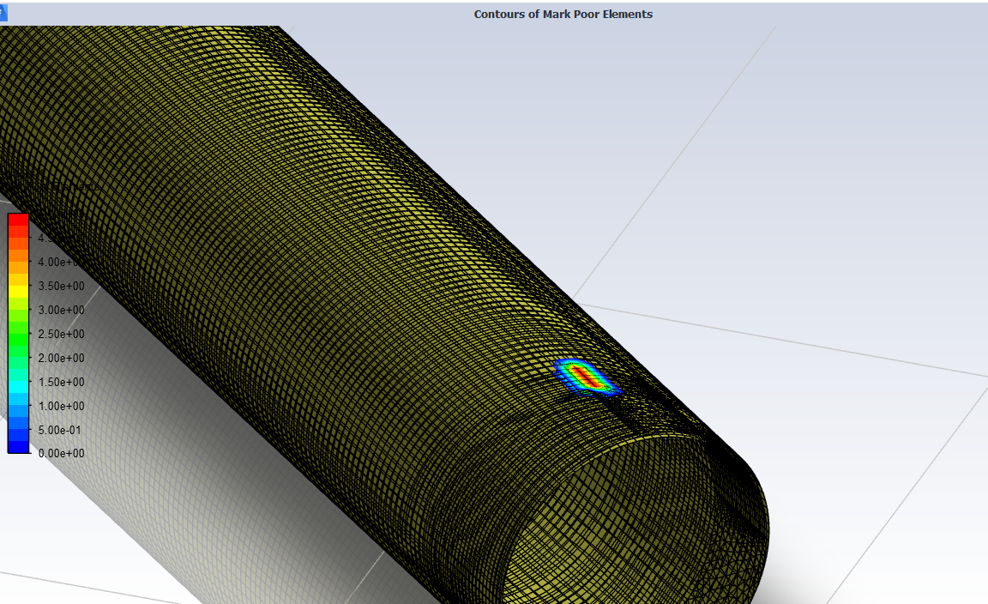Pick the orange band in the color legend
Screen dimensions: 988x604
19,256
